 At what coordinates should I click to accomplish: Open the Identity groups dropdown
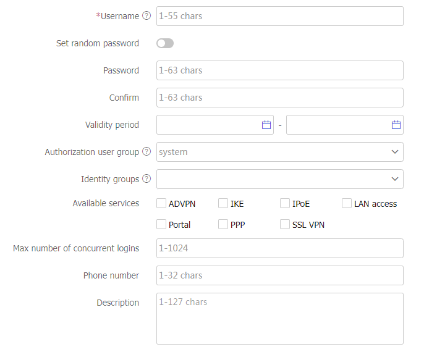[x=279, y=179]
